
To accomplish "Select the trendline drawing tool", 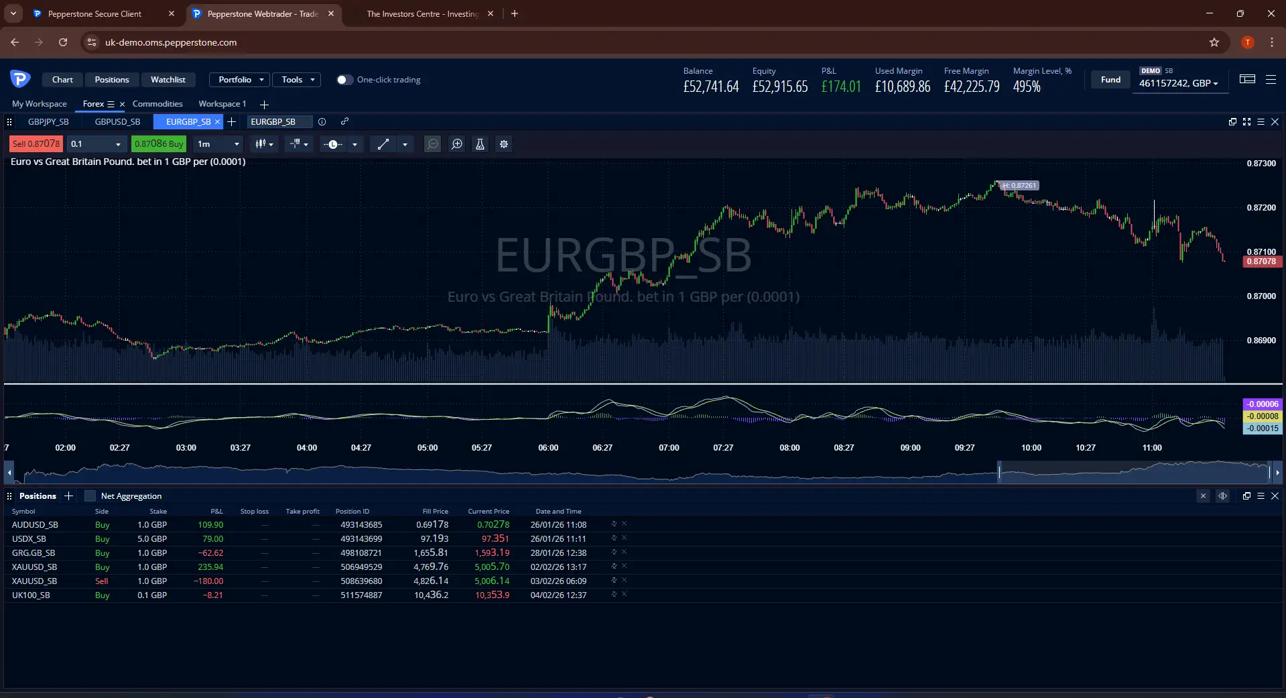I will [x=384, y=144].
